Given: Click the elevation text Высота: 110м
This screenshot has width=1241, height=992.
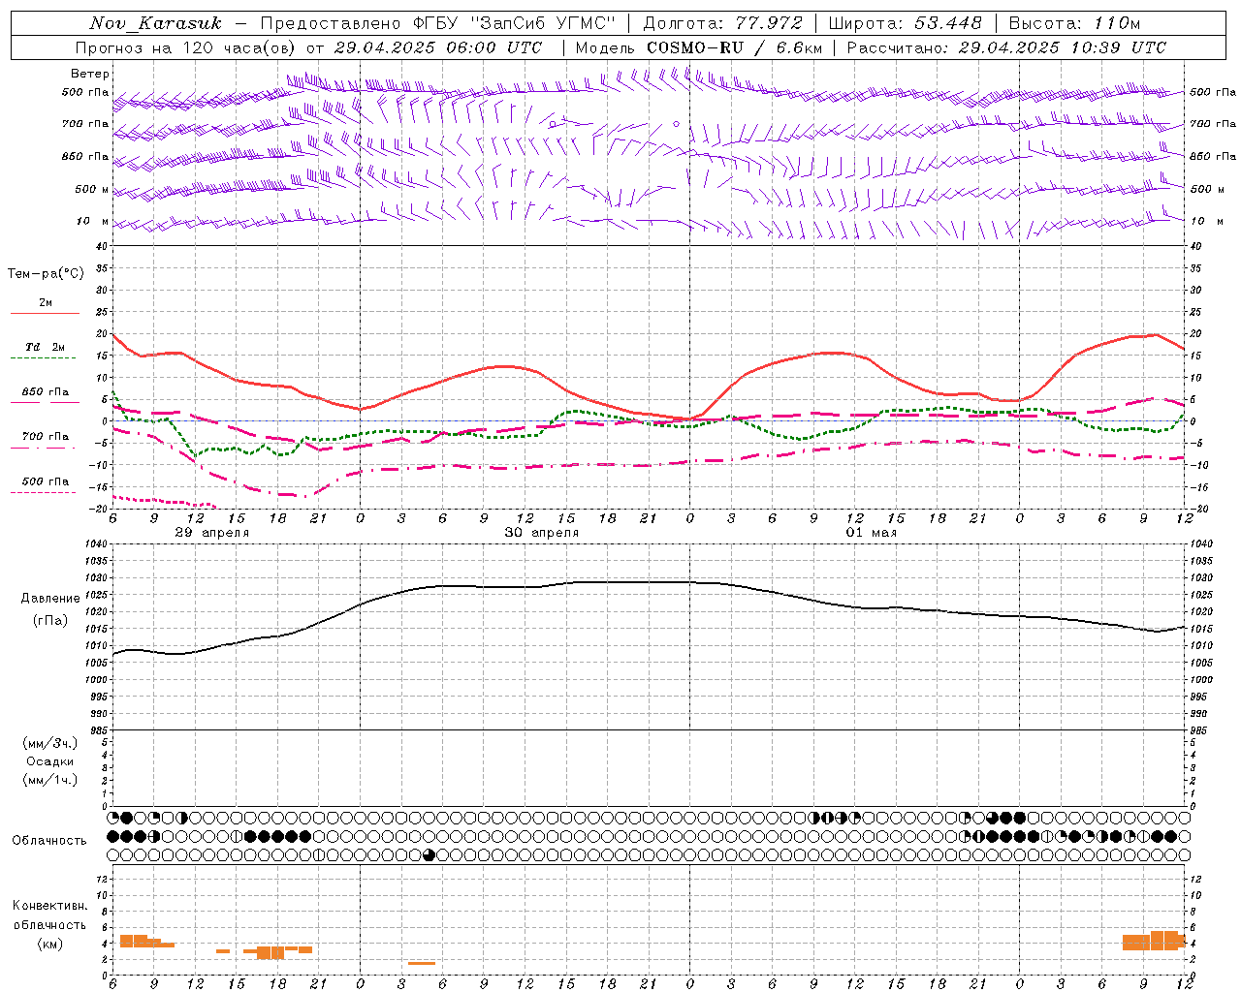Looking at the screenshot, I should coord(1074,23).
